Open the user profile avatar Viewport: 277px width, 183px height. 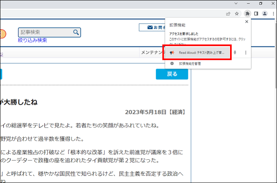pyautogui.click(x=265, y=13)
